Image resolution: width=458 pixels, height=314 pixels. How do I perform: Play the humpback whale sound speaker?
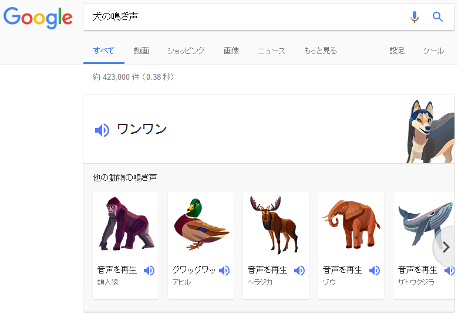tap(449, 271)
